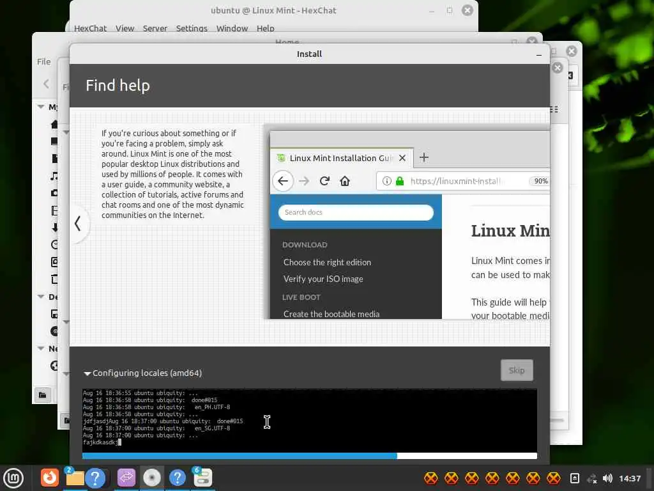The width and height of the screenshot is (654, 491).
Task: Select Trash icon in file manager sidebar
Action: coord(54,279)
